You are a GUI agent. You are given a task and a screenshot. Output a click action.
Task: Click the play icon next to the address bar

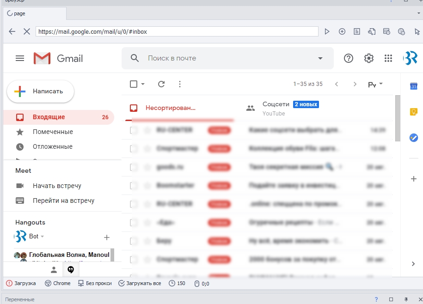click(327, 31)
